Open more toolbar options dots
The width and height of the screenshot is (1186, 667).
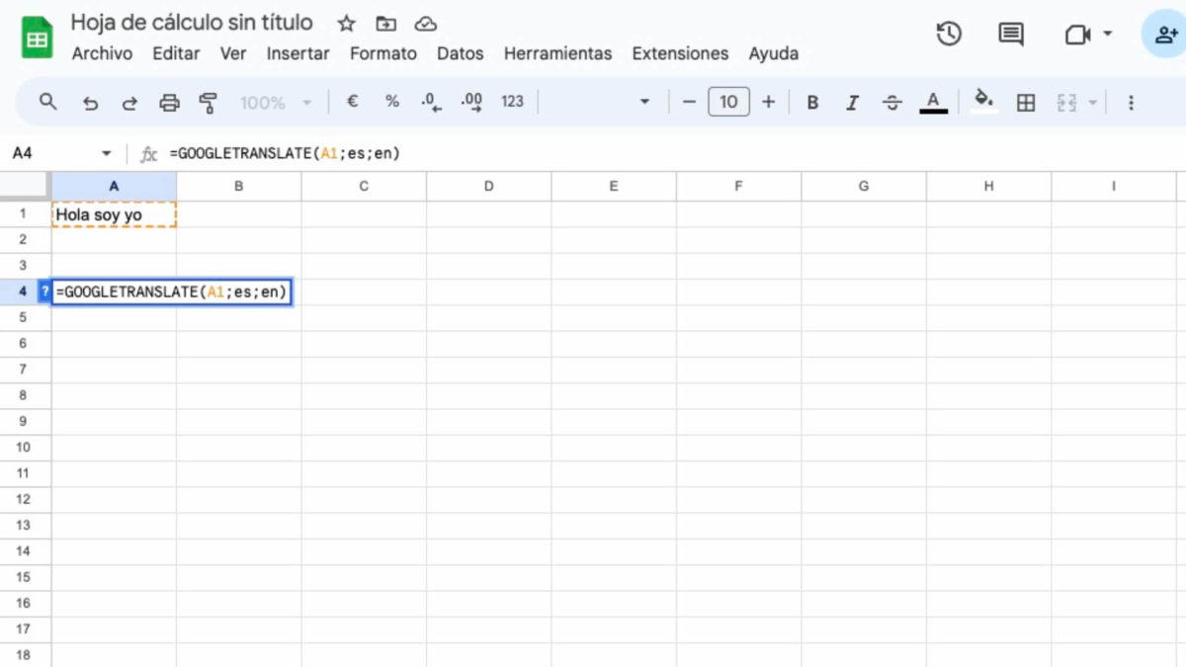(x=1132, y=103)
